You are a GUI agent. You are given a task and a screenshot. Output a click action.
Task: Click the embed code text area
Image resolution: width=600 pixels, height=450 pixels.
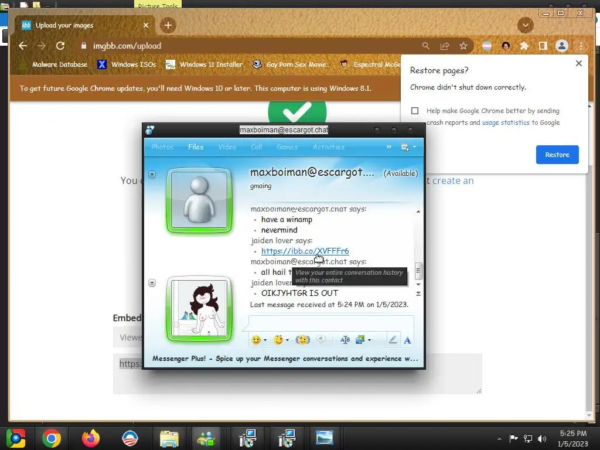tap(297, 373)
